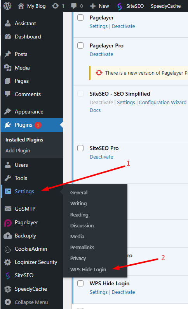This screenshot has height=309, width=188.
Task: Click the Pages icon in sidebar
Action: point(8,81)
